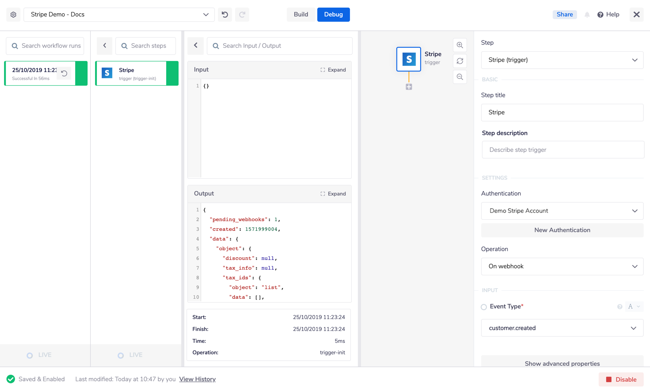Click the zoom out magnifier icon
The height and width of the screenshot is (391, 650).
460,77
